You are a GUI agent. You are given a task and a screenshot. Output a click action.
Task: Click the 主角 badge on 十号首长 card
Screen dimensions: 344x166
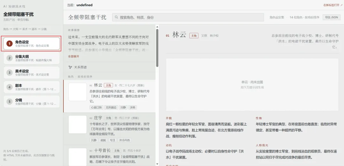point(117,151)
